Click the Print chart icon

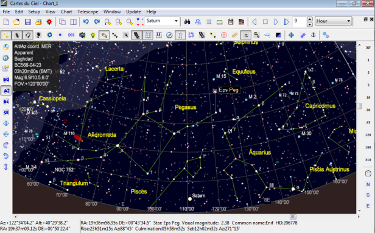pos(38,22)
